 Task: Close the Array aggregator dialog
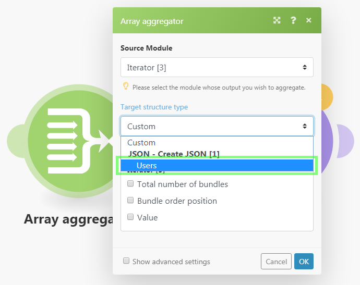pos(309,20)
